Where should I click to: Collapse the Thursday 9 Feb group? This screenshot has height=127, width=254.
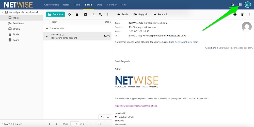(x=47, y=29)
